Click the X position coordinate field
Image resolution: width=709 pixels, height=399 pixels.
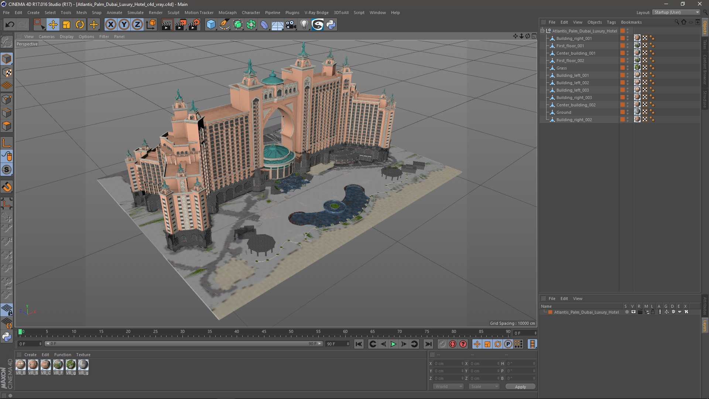[x=448, y=364]
